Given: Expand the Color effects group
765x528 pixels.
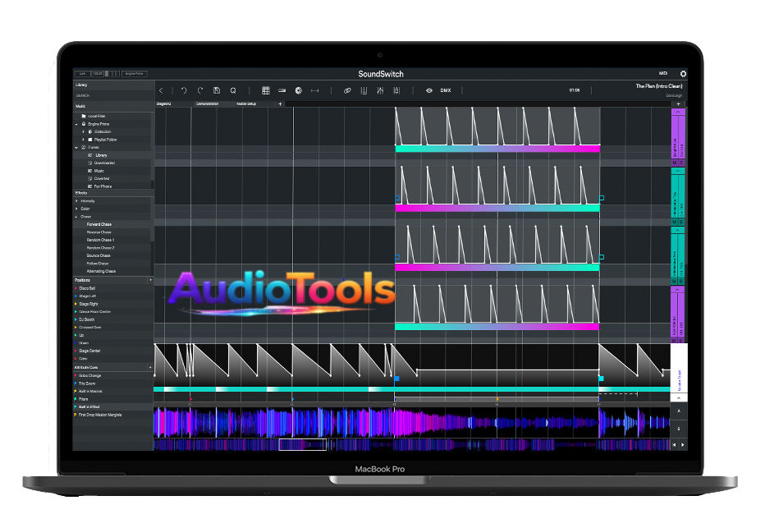Looking at the screenshot, I should coord(76,209).
